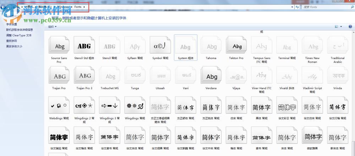Select the Vivaldi 斜体 font icon

(287, 75)
